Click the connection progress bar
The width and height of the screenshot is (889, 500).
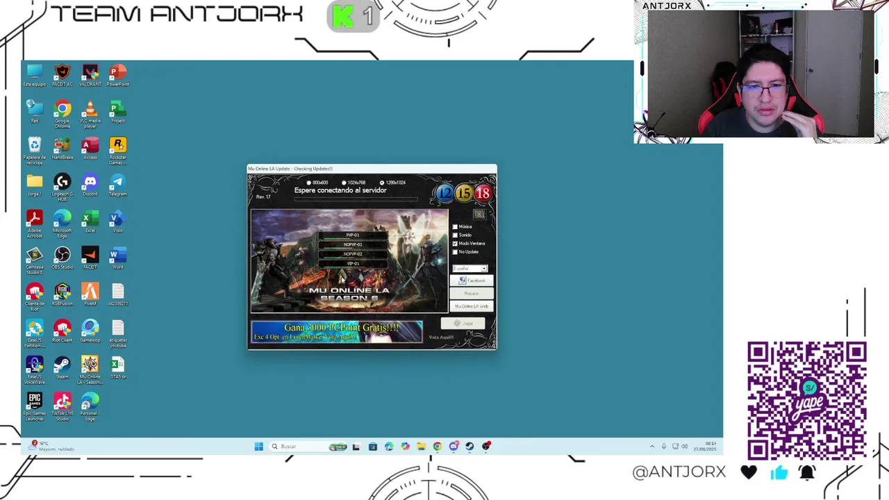click(356, 200)
